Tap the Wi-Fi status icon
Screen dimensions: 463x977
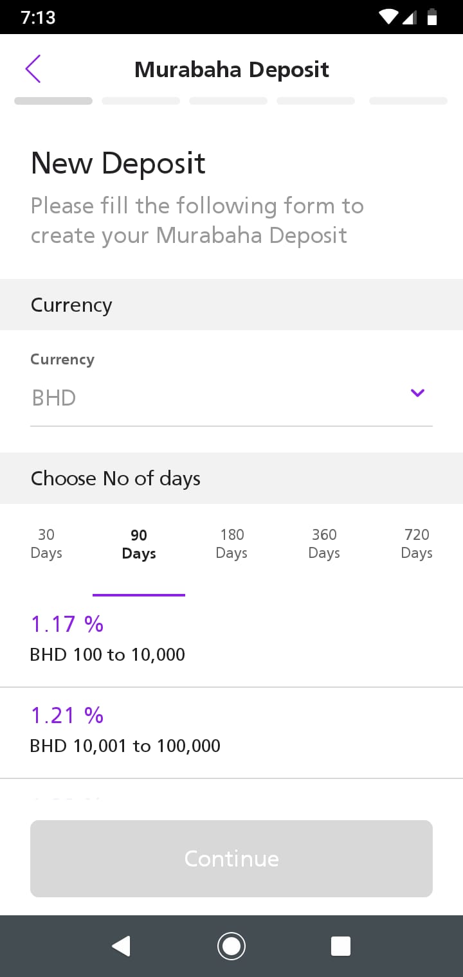click(388, 17)
